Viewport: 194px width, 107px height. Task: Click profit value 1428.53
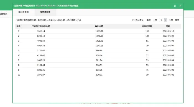[99, 41]
